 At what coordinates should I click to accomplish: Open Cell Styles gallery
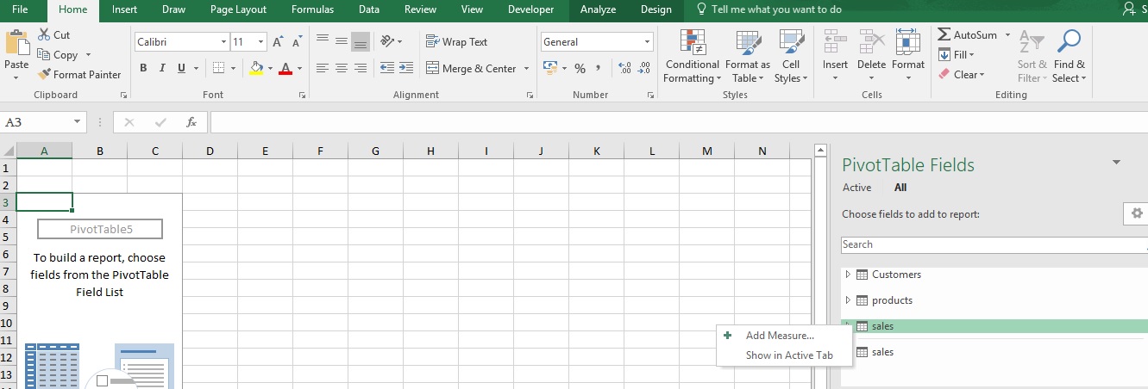[791, 57]
